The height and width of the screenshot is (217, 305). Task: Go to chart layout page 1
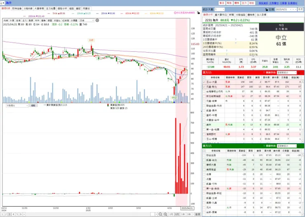(x=2, y=214)
